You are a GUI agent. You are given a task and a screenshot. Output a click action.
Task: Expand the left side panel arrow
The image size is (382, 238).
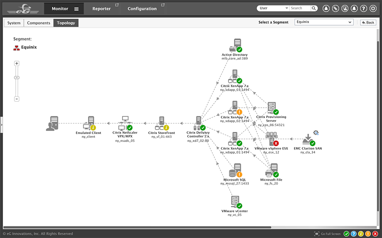2,125
